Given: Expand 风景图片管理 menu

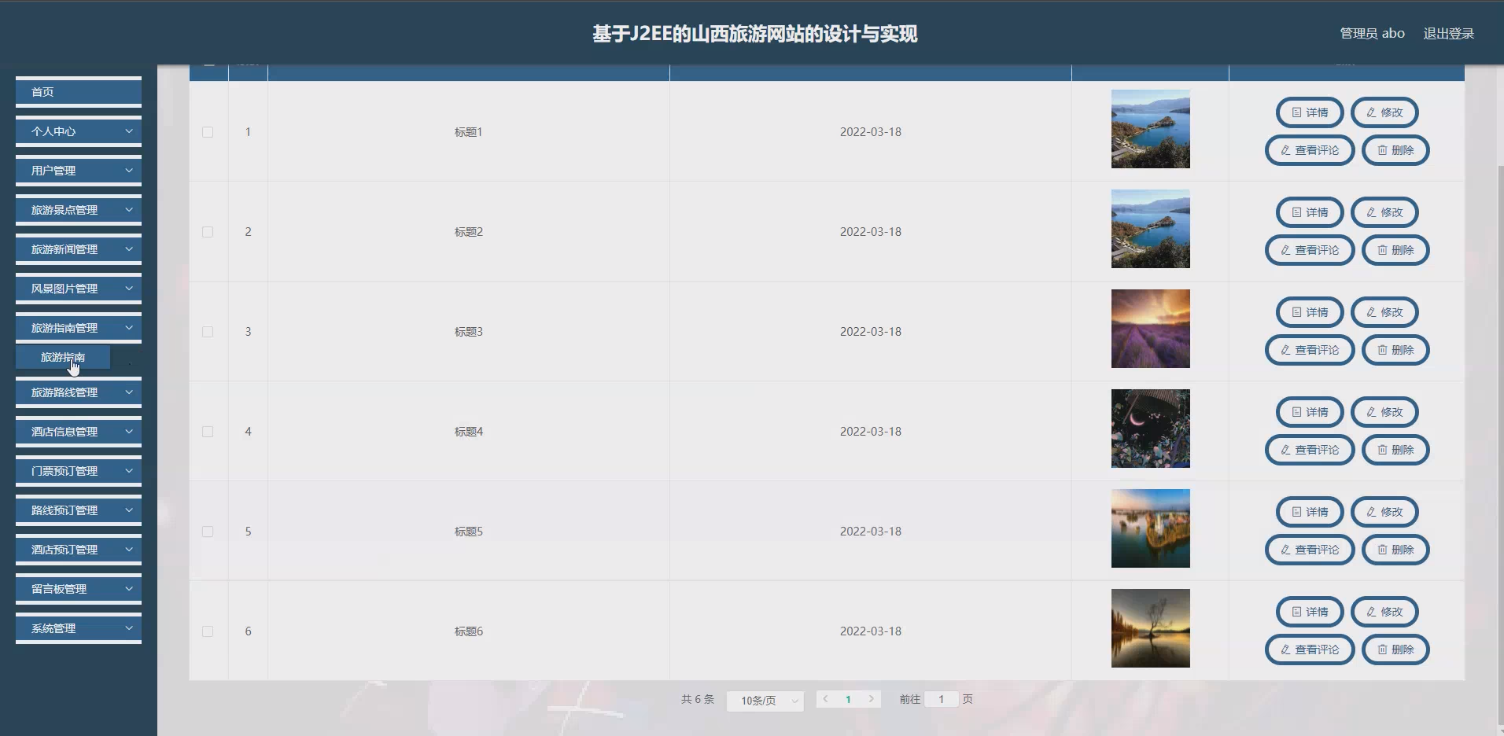Looking at the screenshot, I should coord(79,289).
